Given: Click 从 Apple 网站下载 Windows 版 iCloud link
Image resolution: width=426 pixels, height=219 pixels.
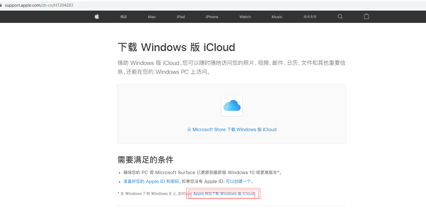Looking at the screenshot, I should pyautogui.click(x=222, y=194).
